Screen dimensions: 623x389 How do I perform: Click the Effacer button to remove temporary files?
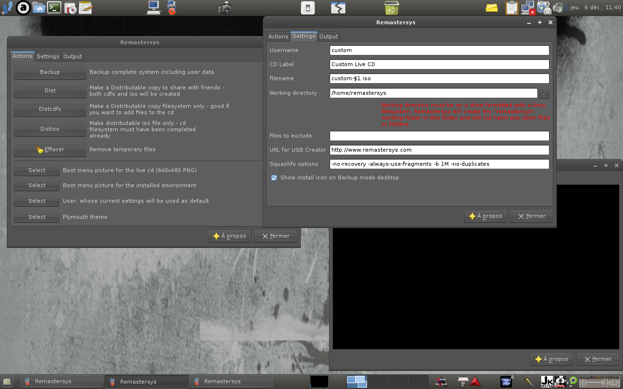pyautogui.click(x=50, y=149)
